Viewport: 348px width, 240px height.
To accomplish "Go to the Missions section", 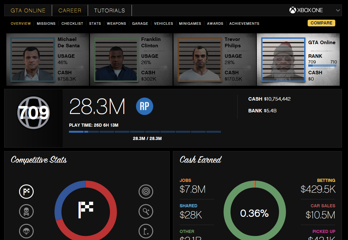I will (46, 23).
